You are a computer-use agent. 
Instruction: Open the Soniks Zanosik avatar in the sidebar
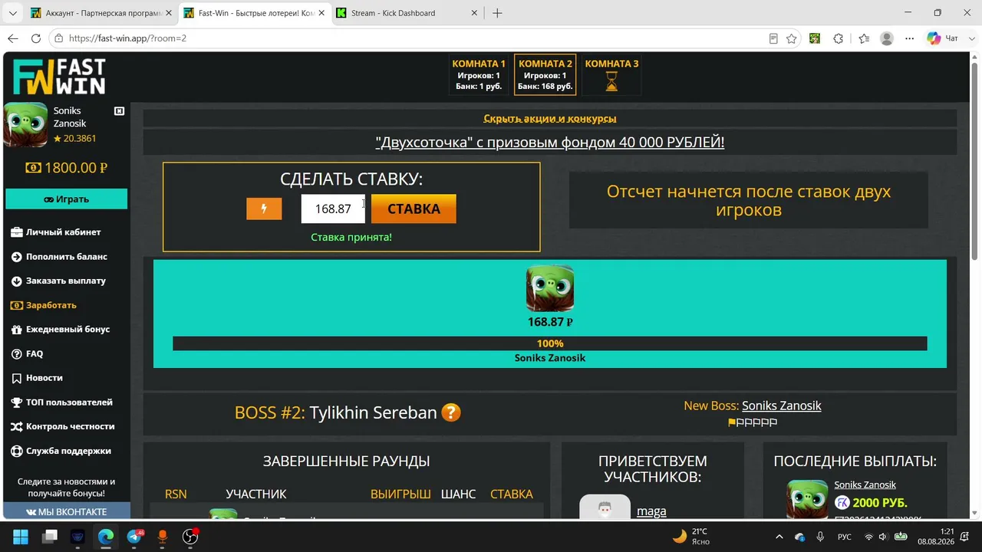tap(26, 124)
